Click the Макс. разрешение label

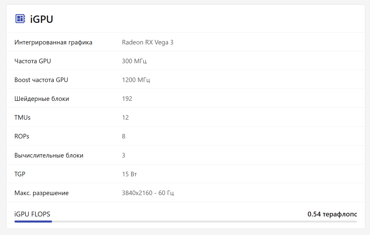[41, 193]
